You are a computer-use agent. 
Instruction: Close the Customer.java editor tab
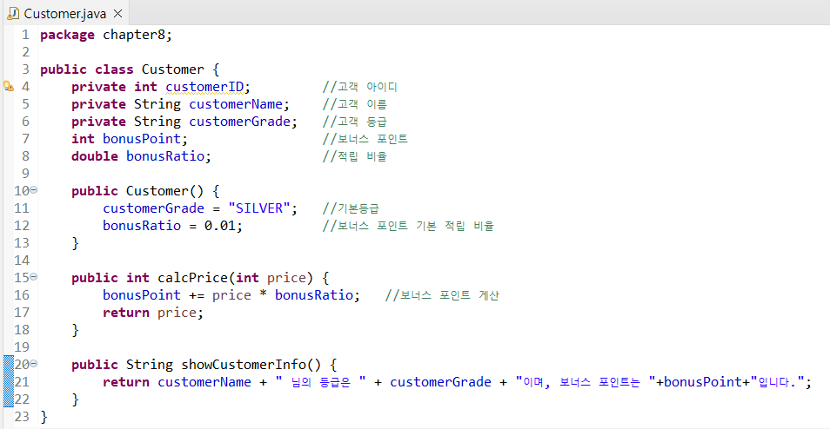pyautogui.click(x=118, y=13)
